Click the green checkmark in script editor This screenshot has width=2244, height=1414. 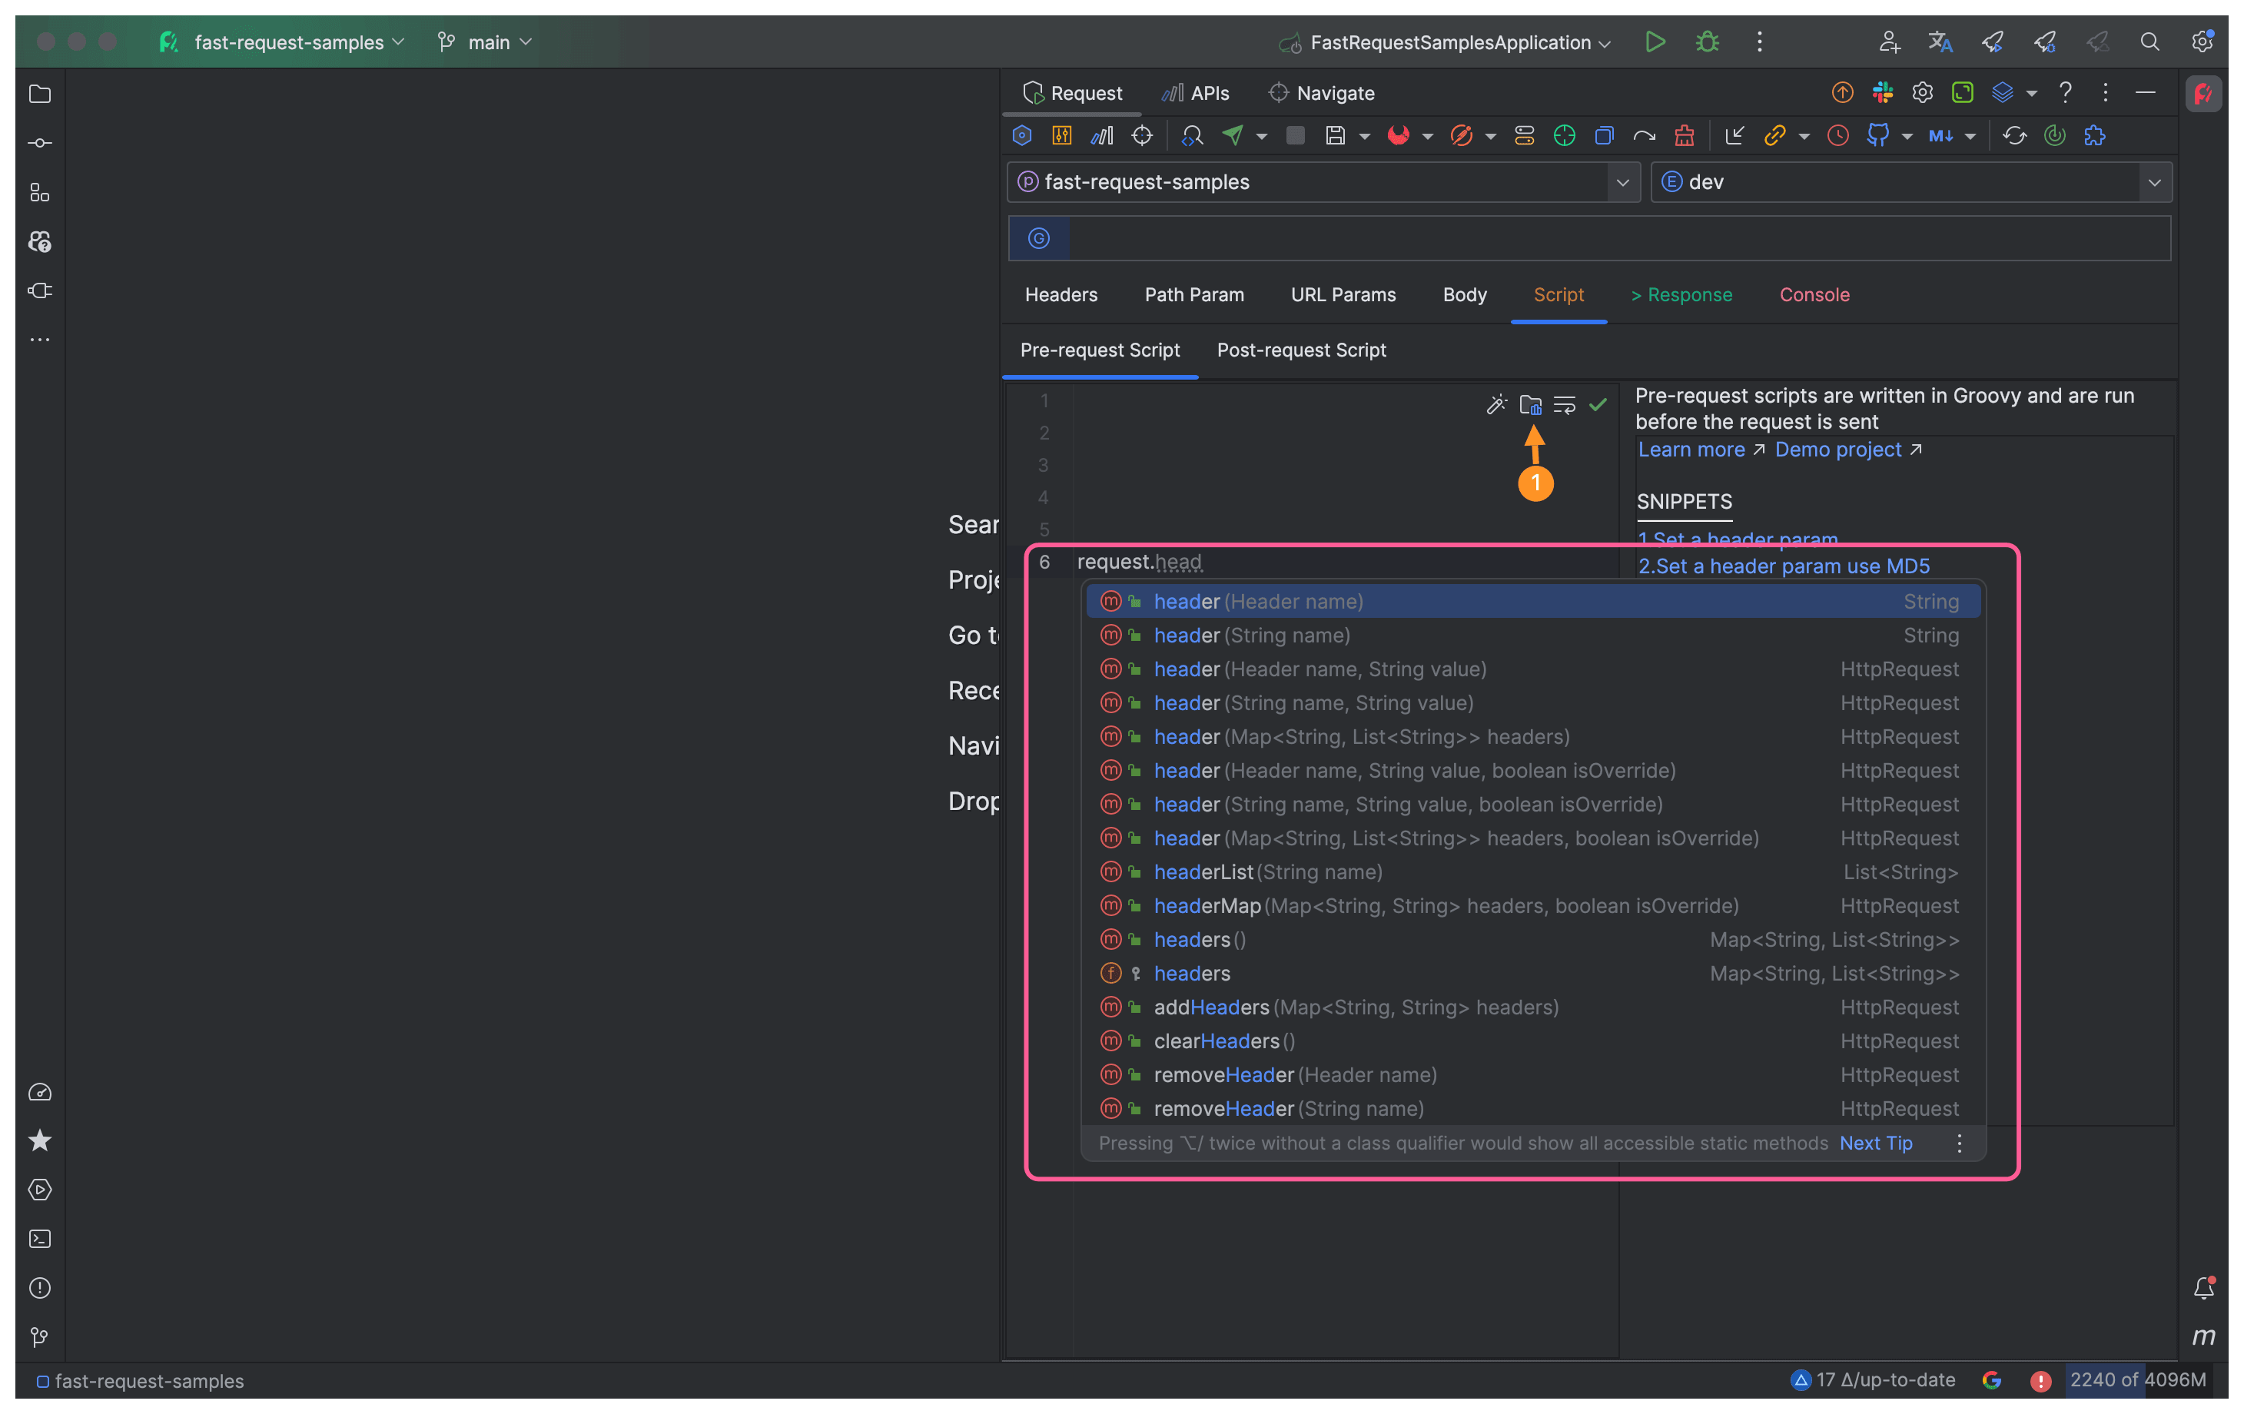1598,404
